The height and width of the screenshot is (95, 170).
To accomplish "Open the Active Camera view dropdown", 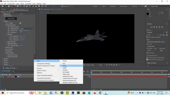I will 91,65.
